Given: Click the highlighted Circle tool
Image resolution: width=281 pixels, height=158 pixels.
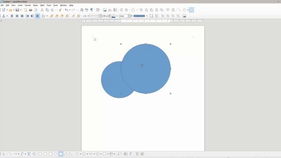Looking at the screenshot, I should tap(61, 154).
